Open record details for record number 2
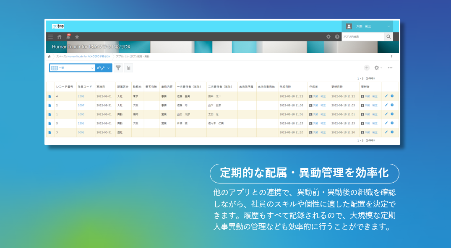Viewport: 451px width, 248px height. pos(50,106)
